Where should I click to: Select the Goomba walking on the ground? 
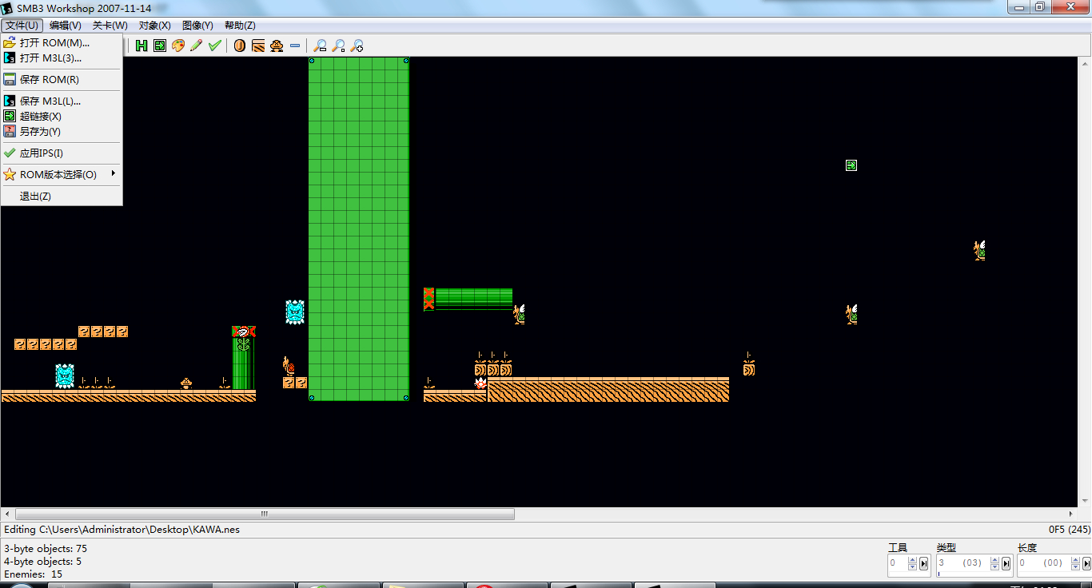click(186, 383)
